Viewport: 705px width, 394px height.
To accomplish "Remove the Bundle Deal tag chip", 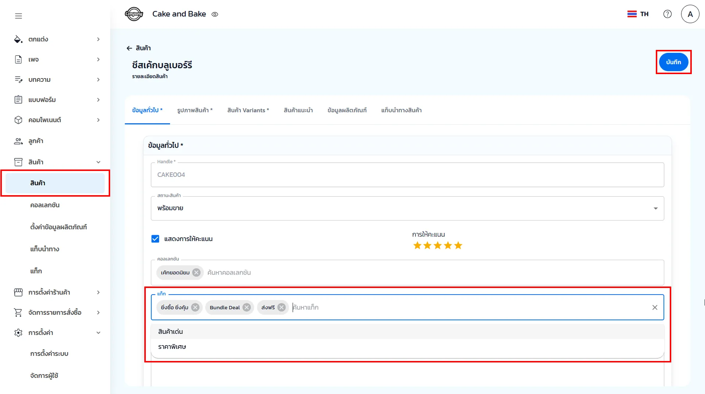I will point(247,307).
